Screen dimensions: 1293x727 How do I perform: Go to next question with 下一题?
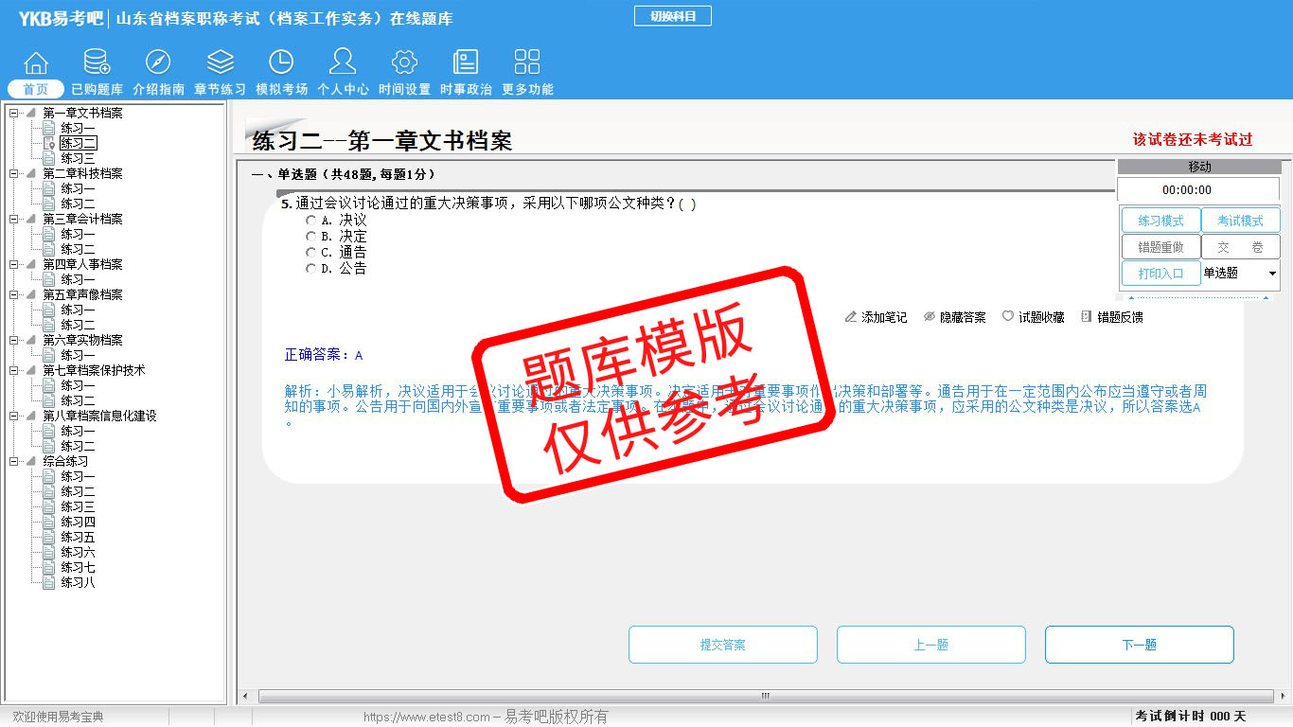[x=1139, y=645]
